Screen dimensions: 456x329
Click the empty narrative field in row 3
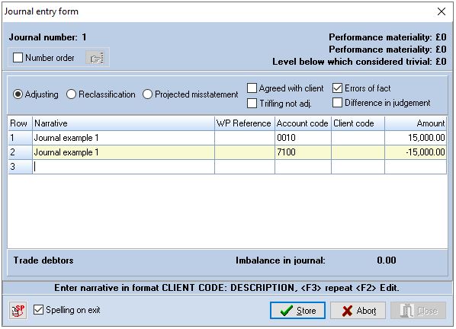pyautogui.click(x=124, y=167)
